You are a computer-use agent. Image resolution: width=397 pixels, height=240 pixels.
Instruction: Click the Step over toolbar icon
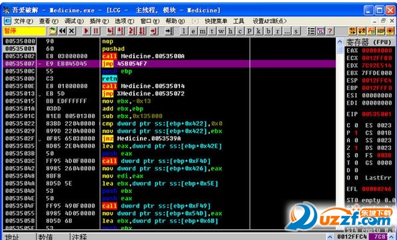tap(120, 31)
